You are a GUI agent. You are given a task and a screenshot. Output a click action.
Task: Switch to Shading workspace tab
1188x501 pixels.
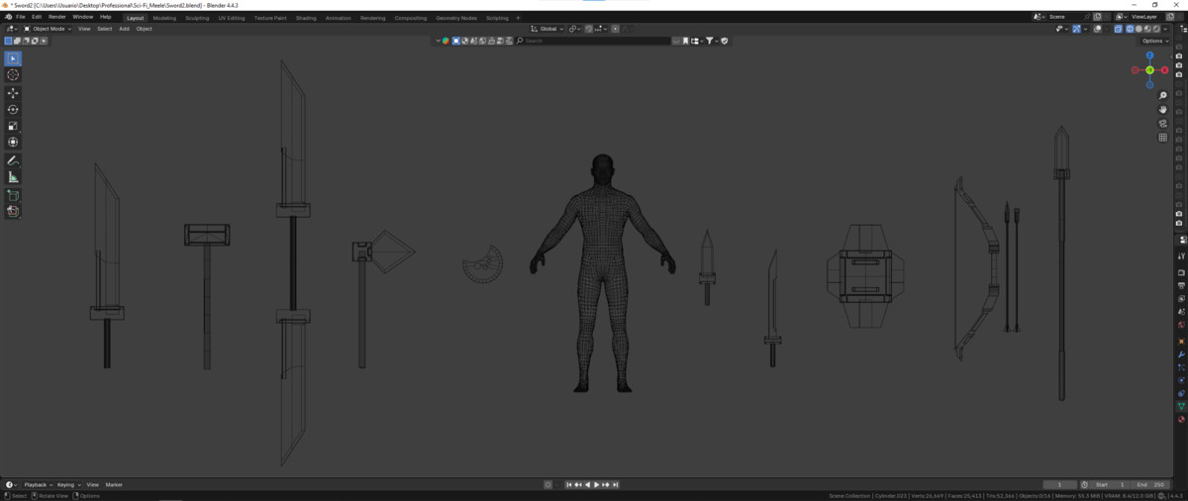(306, 18)
